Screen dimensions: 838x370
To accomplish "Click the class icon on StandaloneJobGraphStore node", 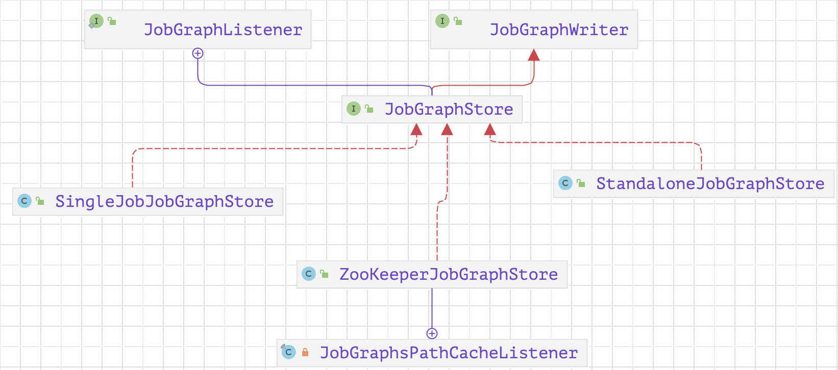I will (x=565, y=183).
